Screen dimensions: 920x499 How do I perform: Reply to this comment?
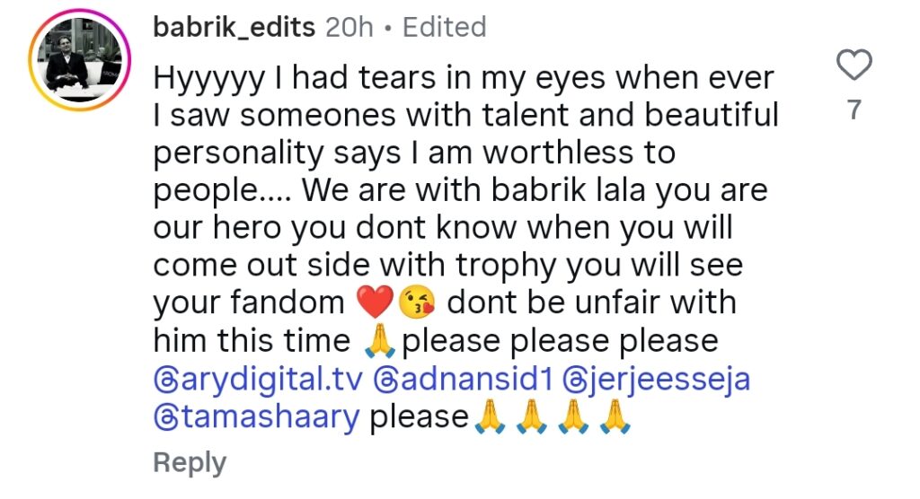pos(190,463)
